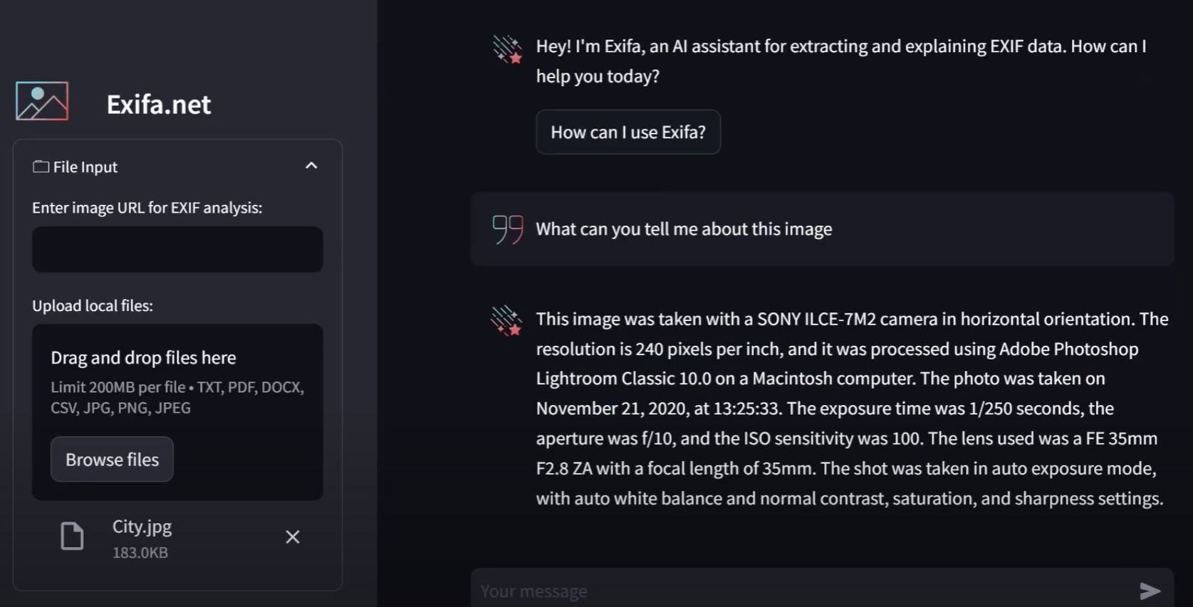Click the Exifa.net picture logo icon
Screen dimensions: 1193x607
click(x=42, y=101)
